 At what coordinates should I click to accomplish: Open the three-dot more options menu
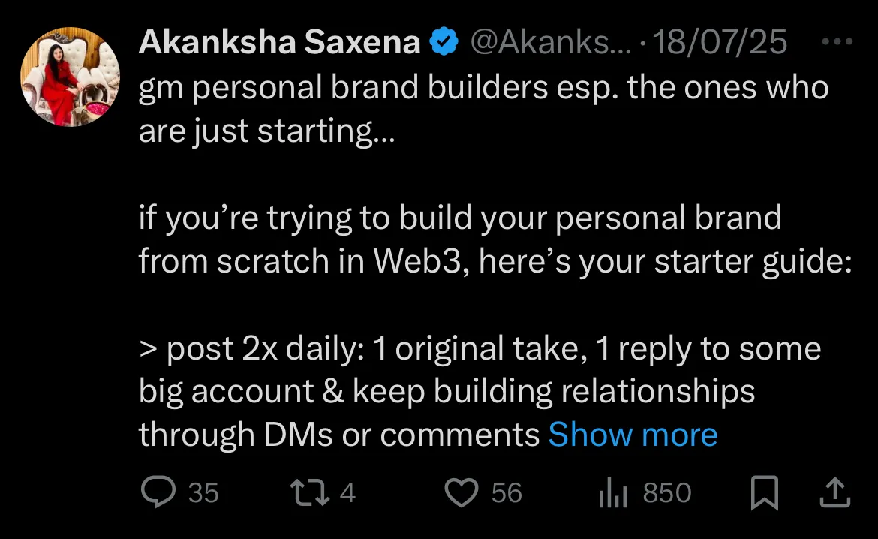point(837,42)
